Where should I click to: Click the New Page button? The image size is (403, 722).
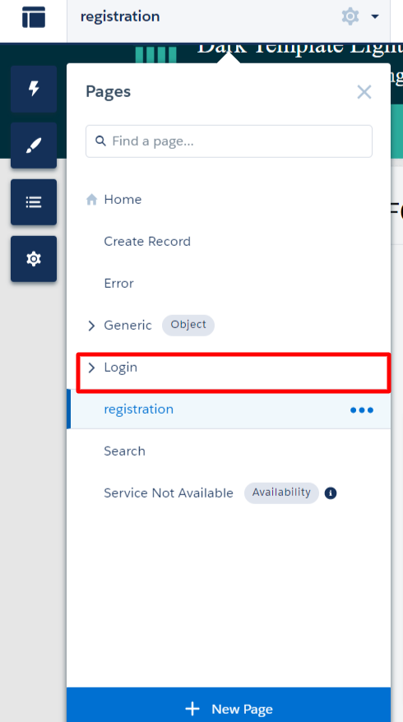click(229, 705)
